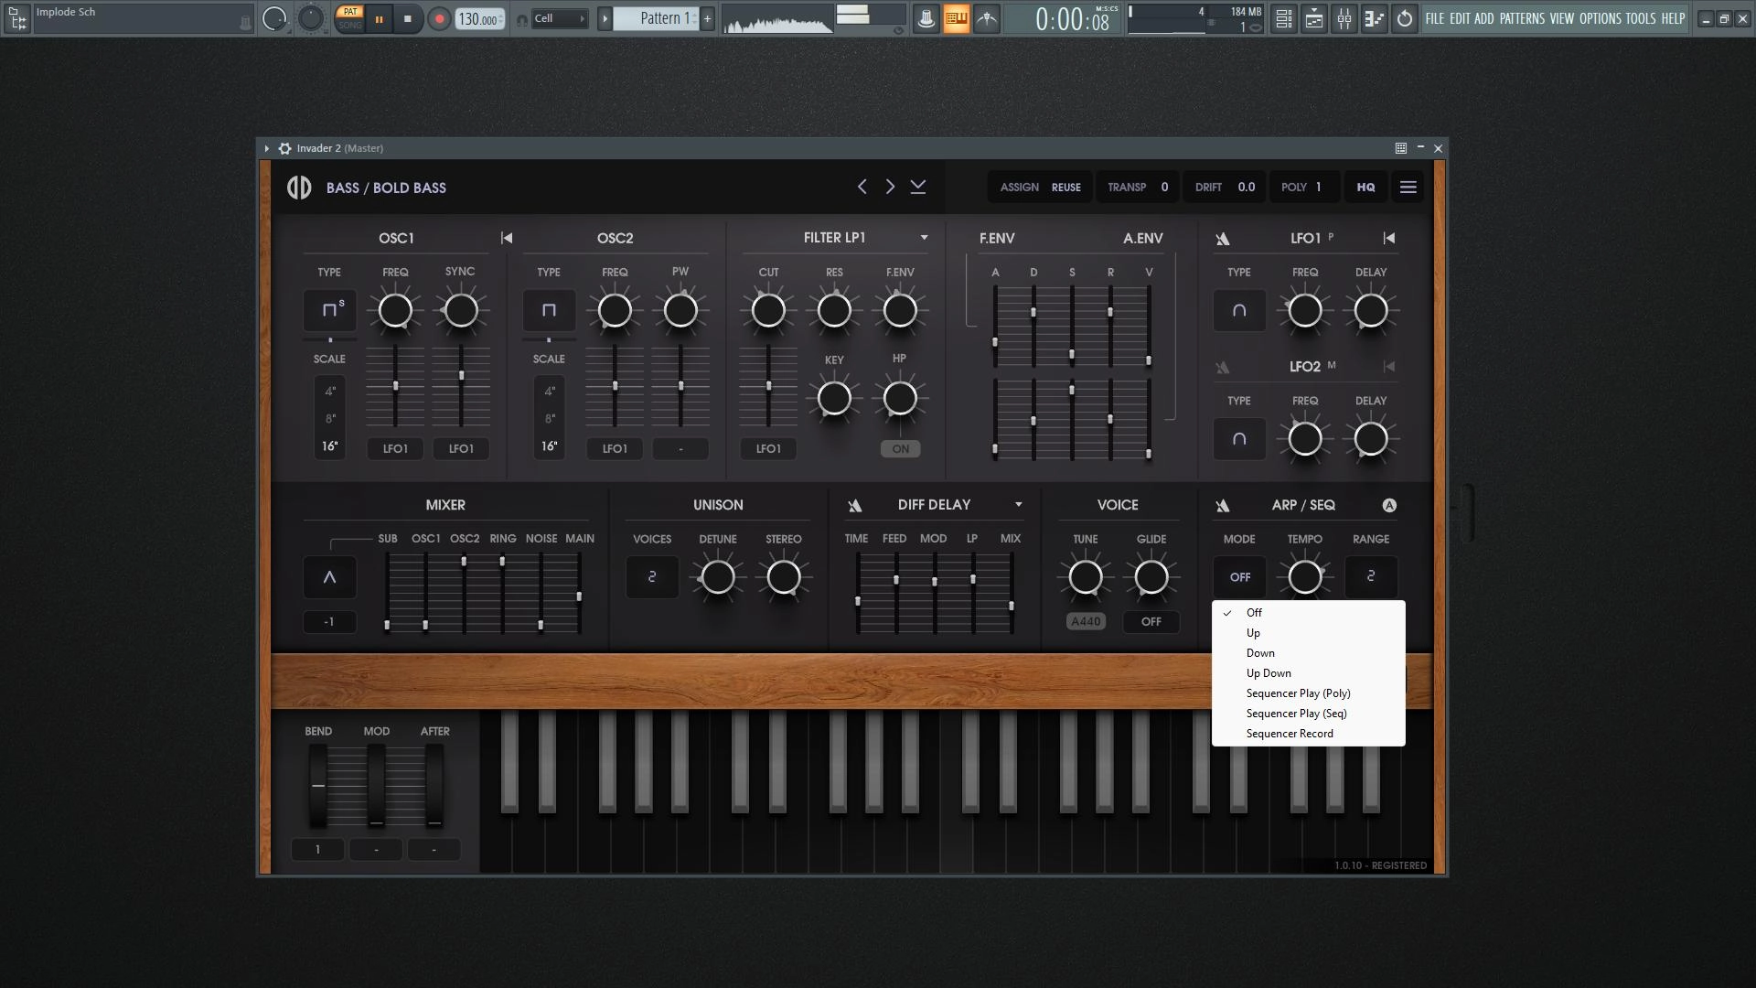
Task: Adjust the filter CUT knob
Action: (x=768, y=311)
